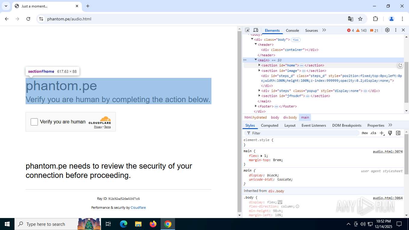Expand section id image node

259,70
